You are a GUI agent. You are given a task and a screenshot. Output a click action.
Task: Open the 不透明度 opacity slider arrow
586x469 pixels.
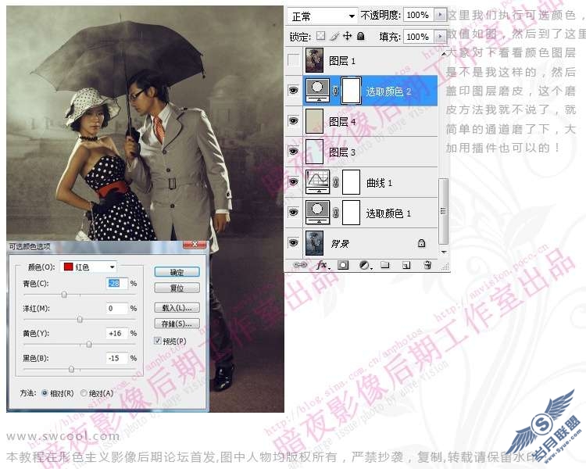coord(441,15)
